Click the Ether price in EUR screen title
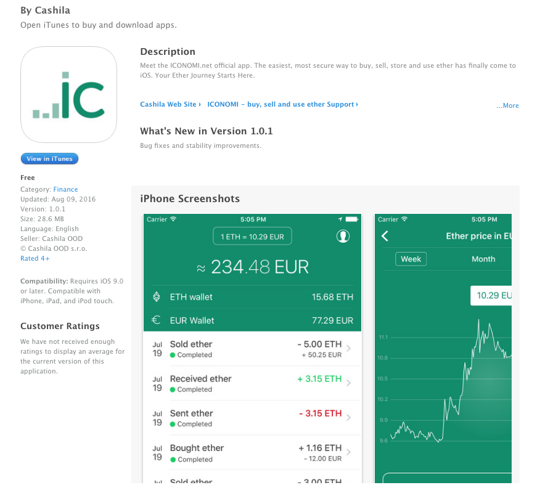540x485 pixels. click(479, 236)
